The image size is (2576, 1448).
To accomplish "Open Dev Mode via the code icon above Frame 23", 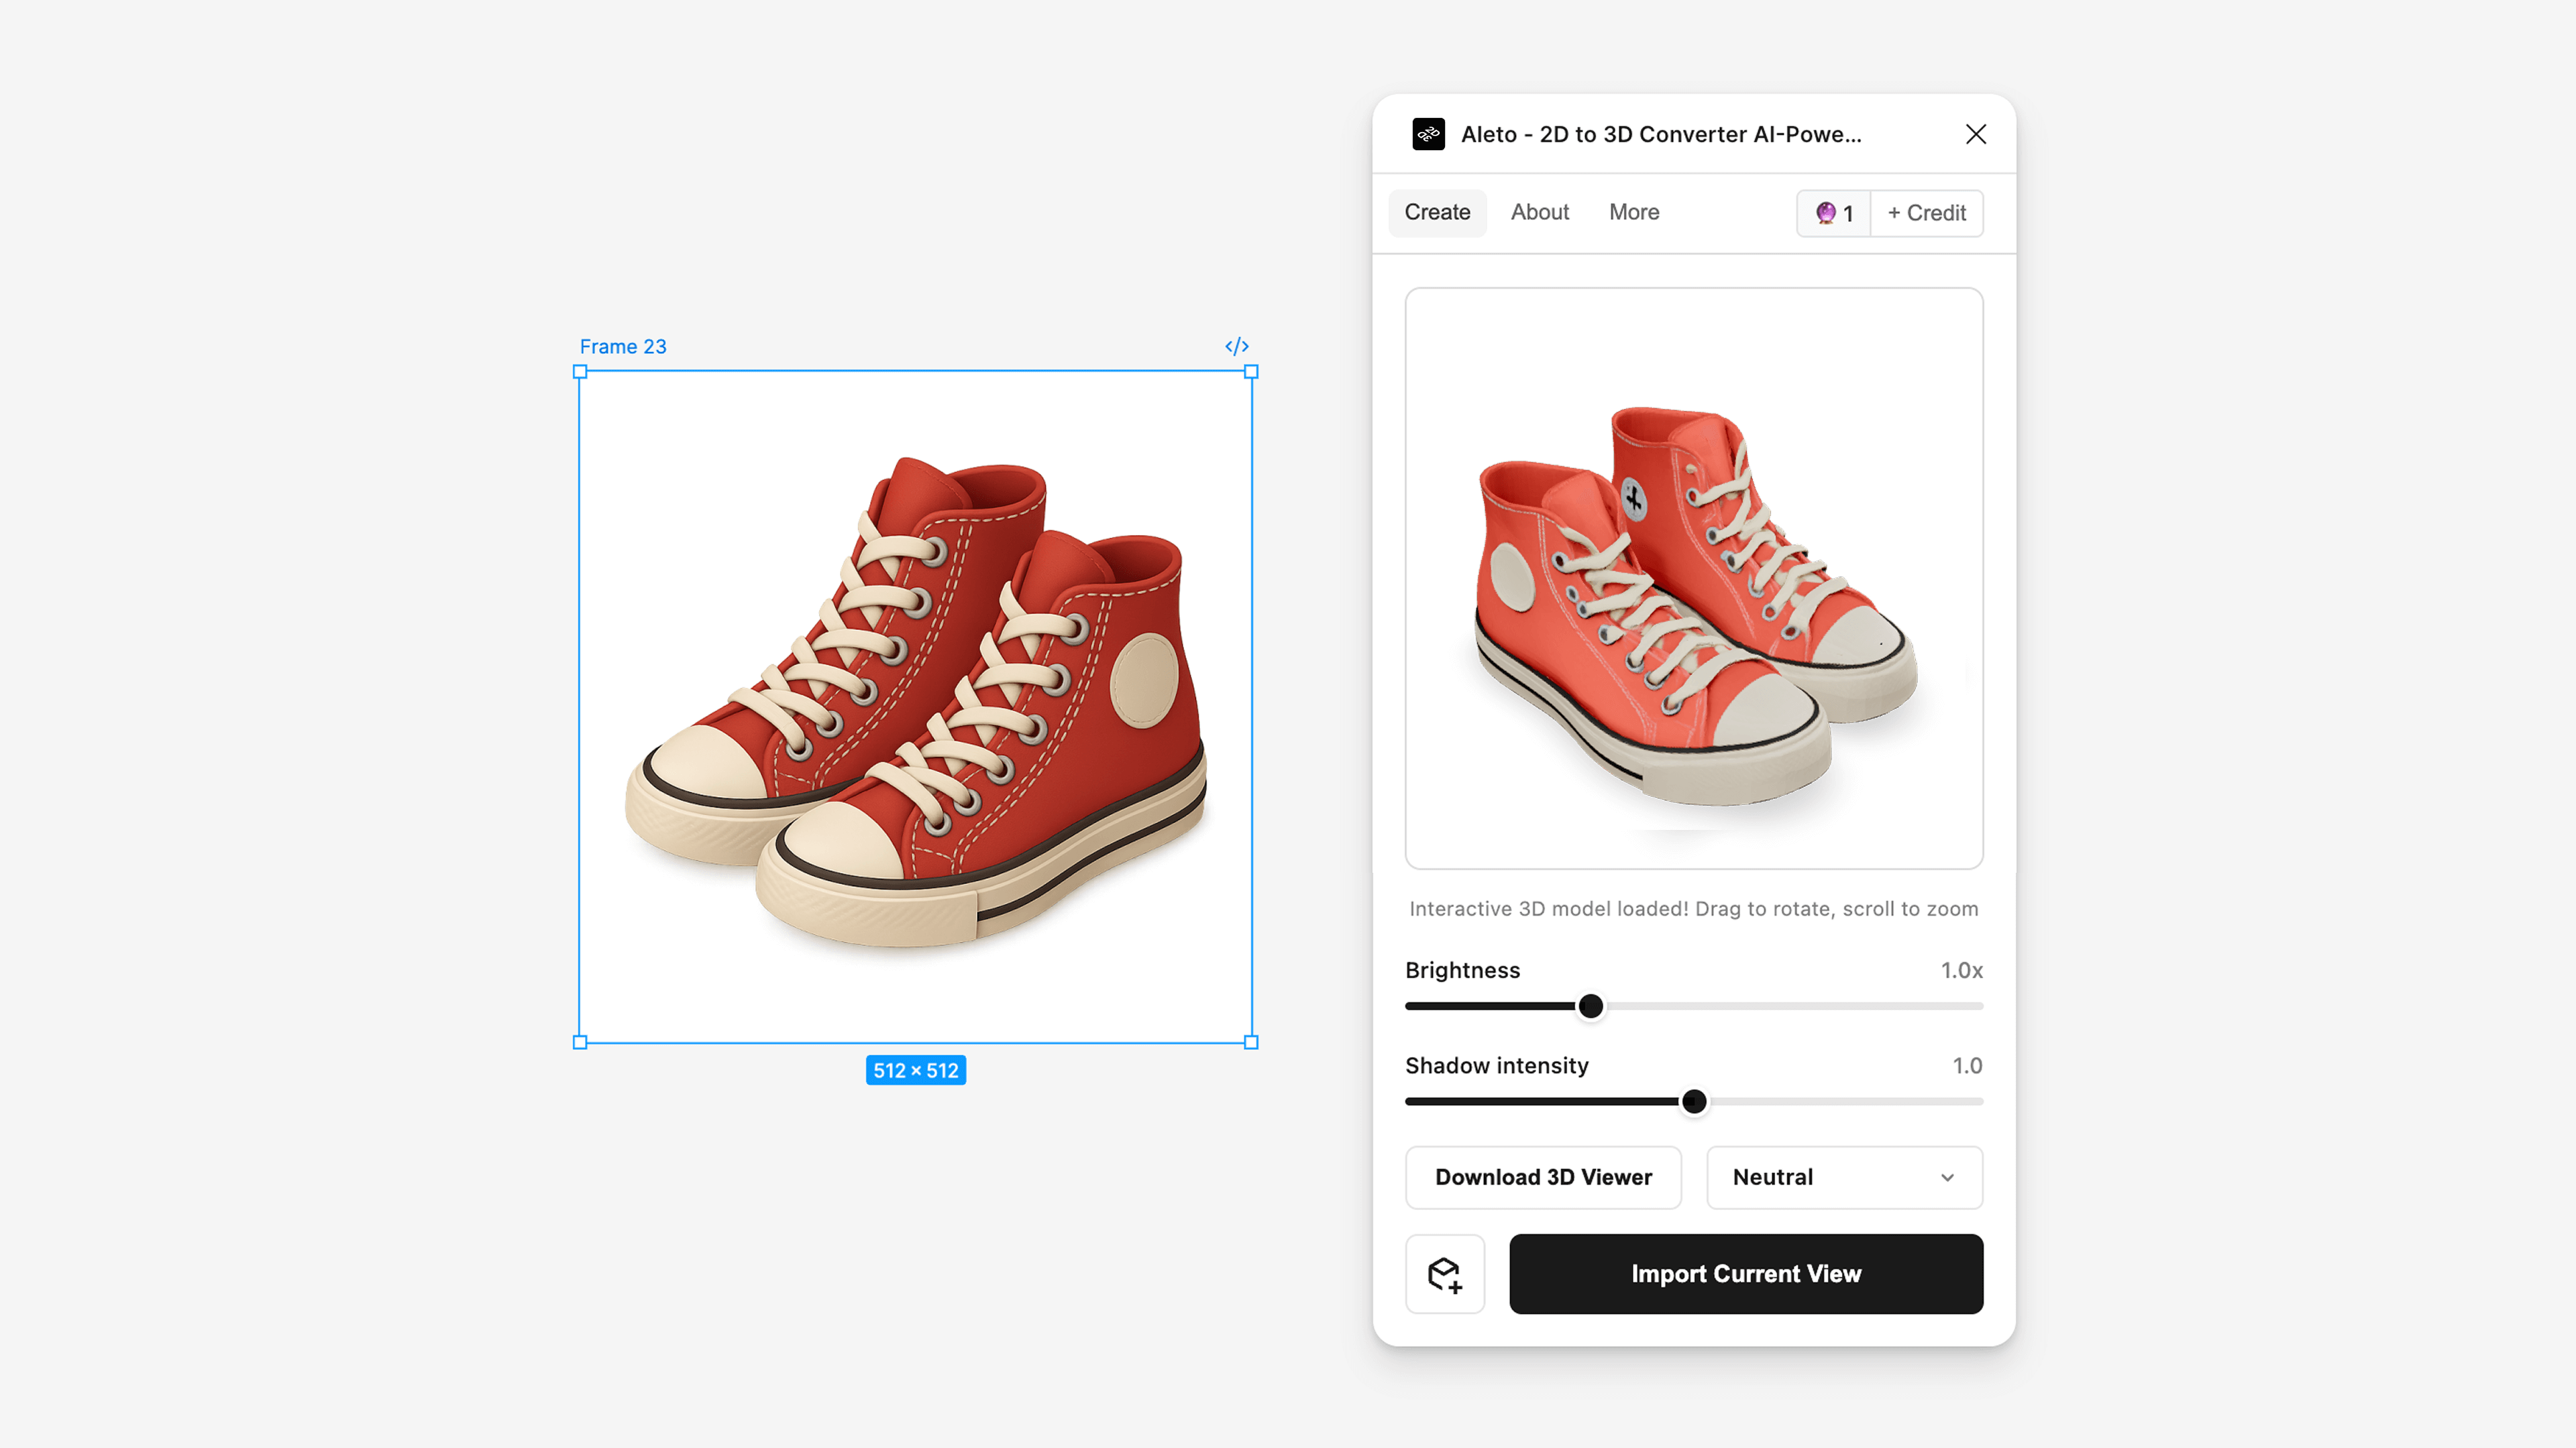I will coord(1237,347).
